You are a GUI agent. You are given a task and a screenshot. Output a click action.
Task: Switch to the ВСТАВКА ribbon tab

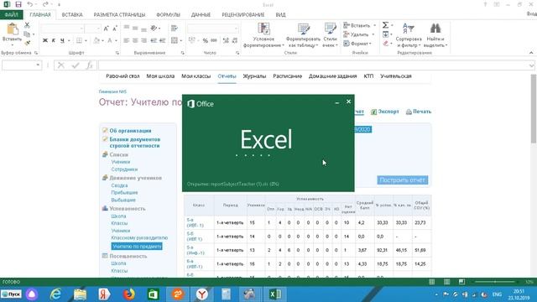72,15
